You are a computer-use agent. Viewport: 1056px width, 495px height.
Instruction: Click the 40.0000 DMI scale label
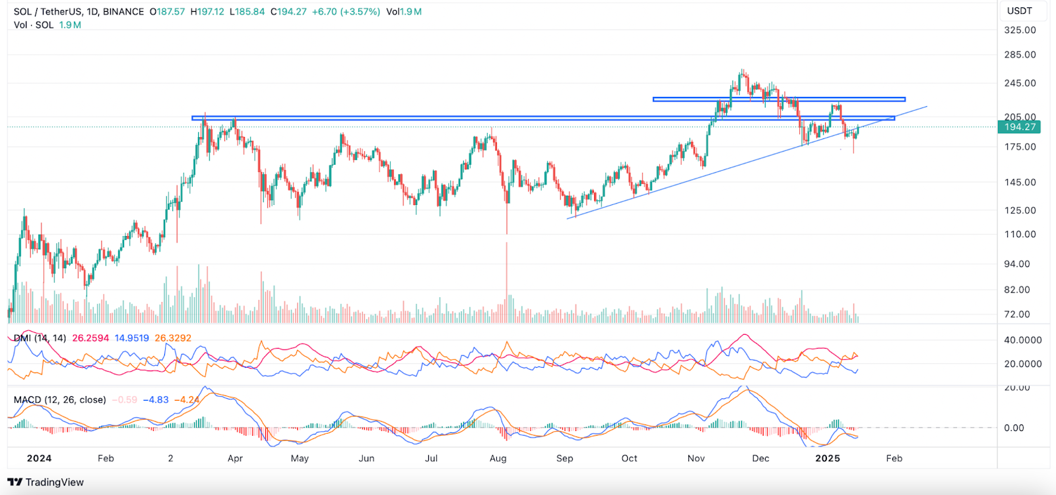(x=1022, y=340)
